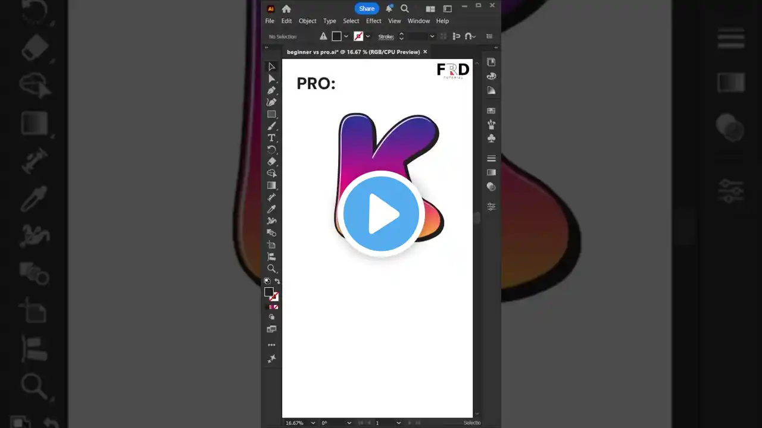Open the Object menu
The width and height of the screenshot is (762, 428).
(x=308, y=21)
